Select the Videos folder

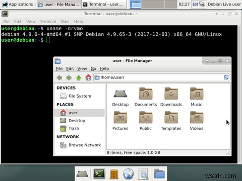click(197, 117)
